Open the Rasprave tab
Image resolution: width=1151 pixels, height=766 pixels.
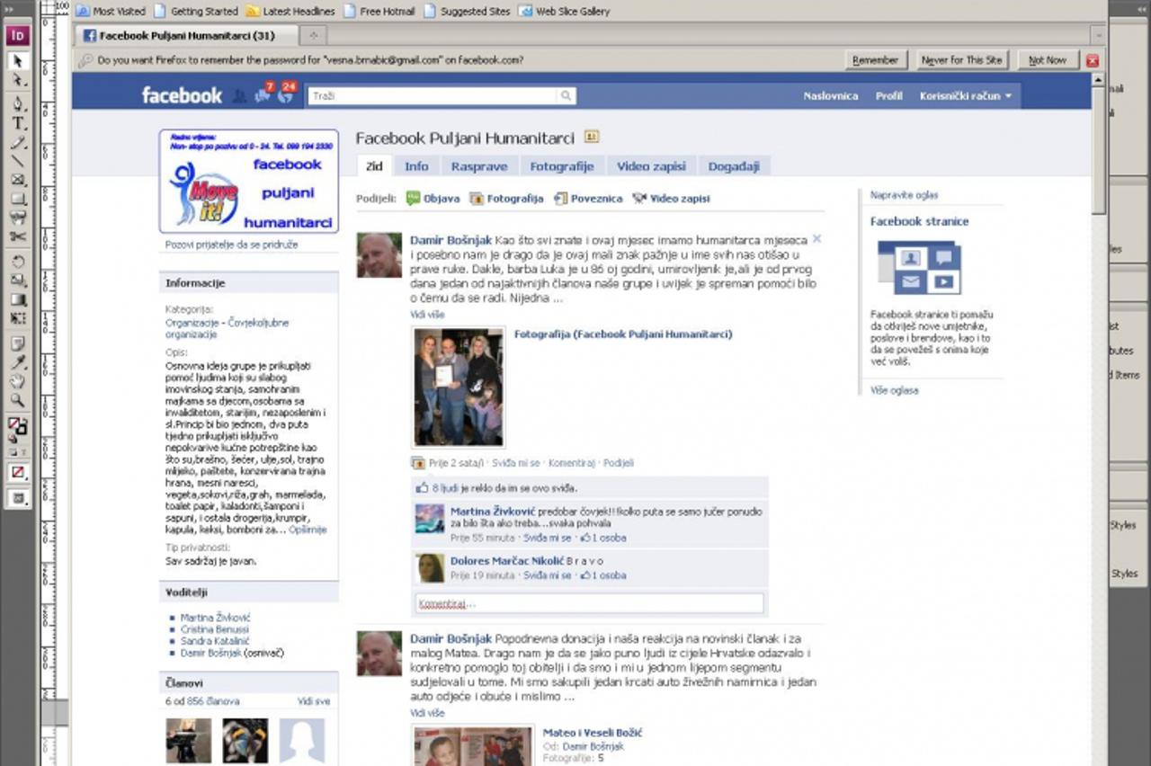click(x=478, y=166)
